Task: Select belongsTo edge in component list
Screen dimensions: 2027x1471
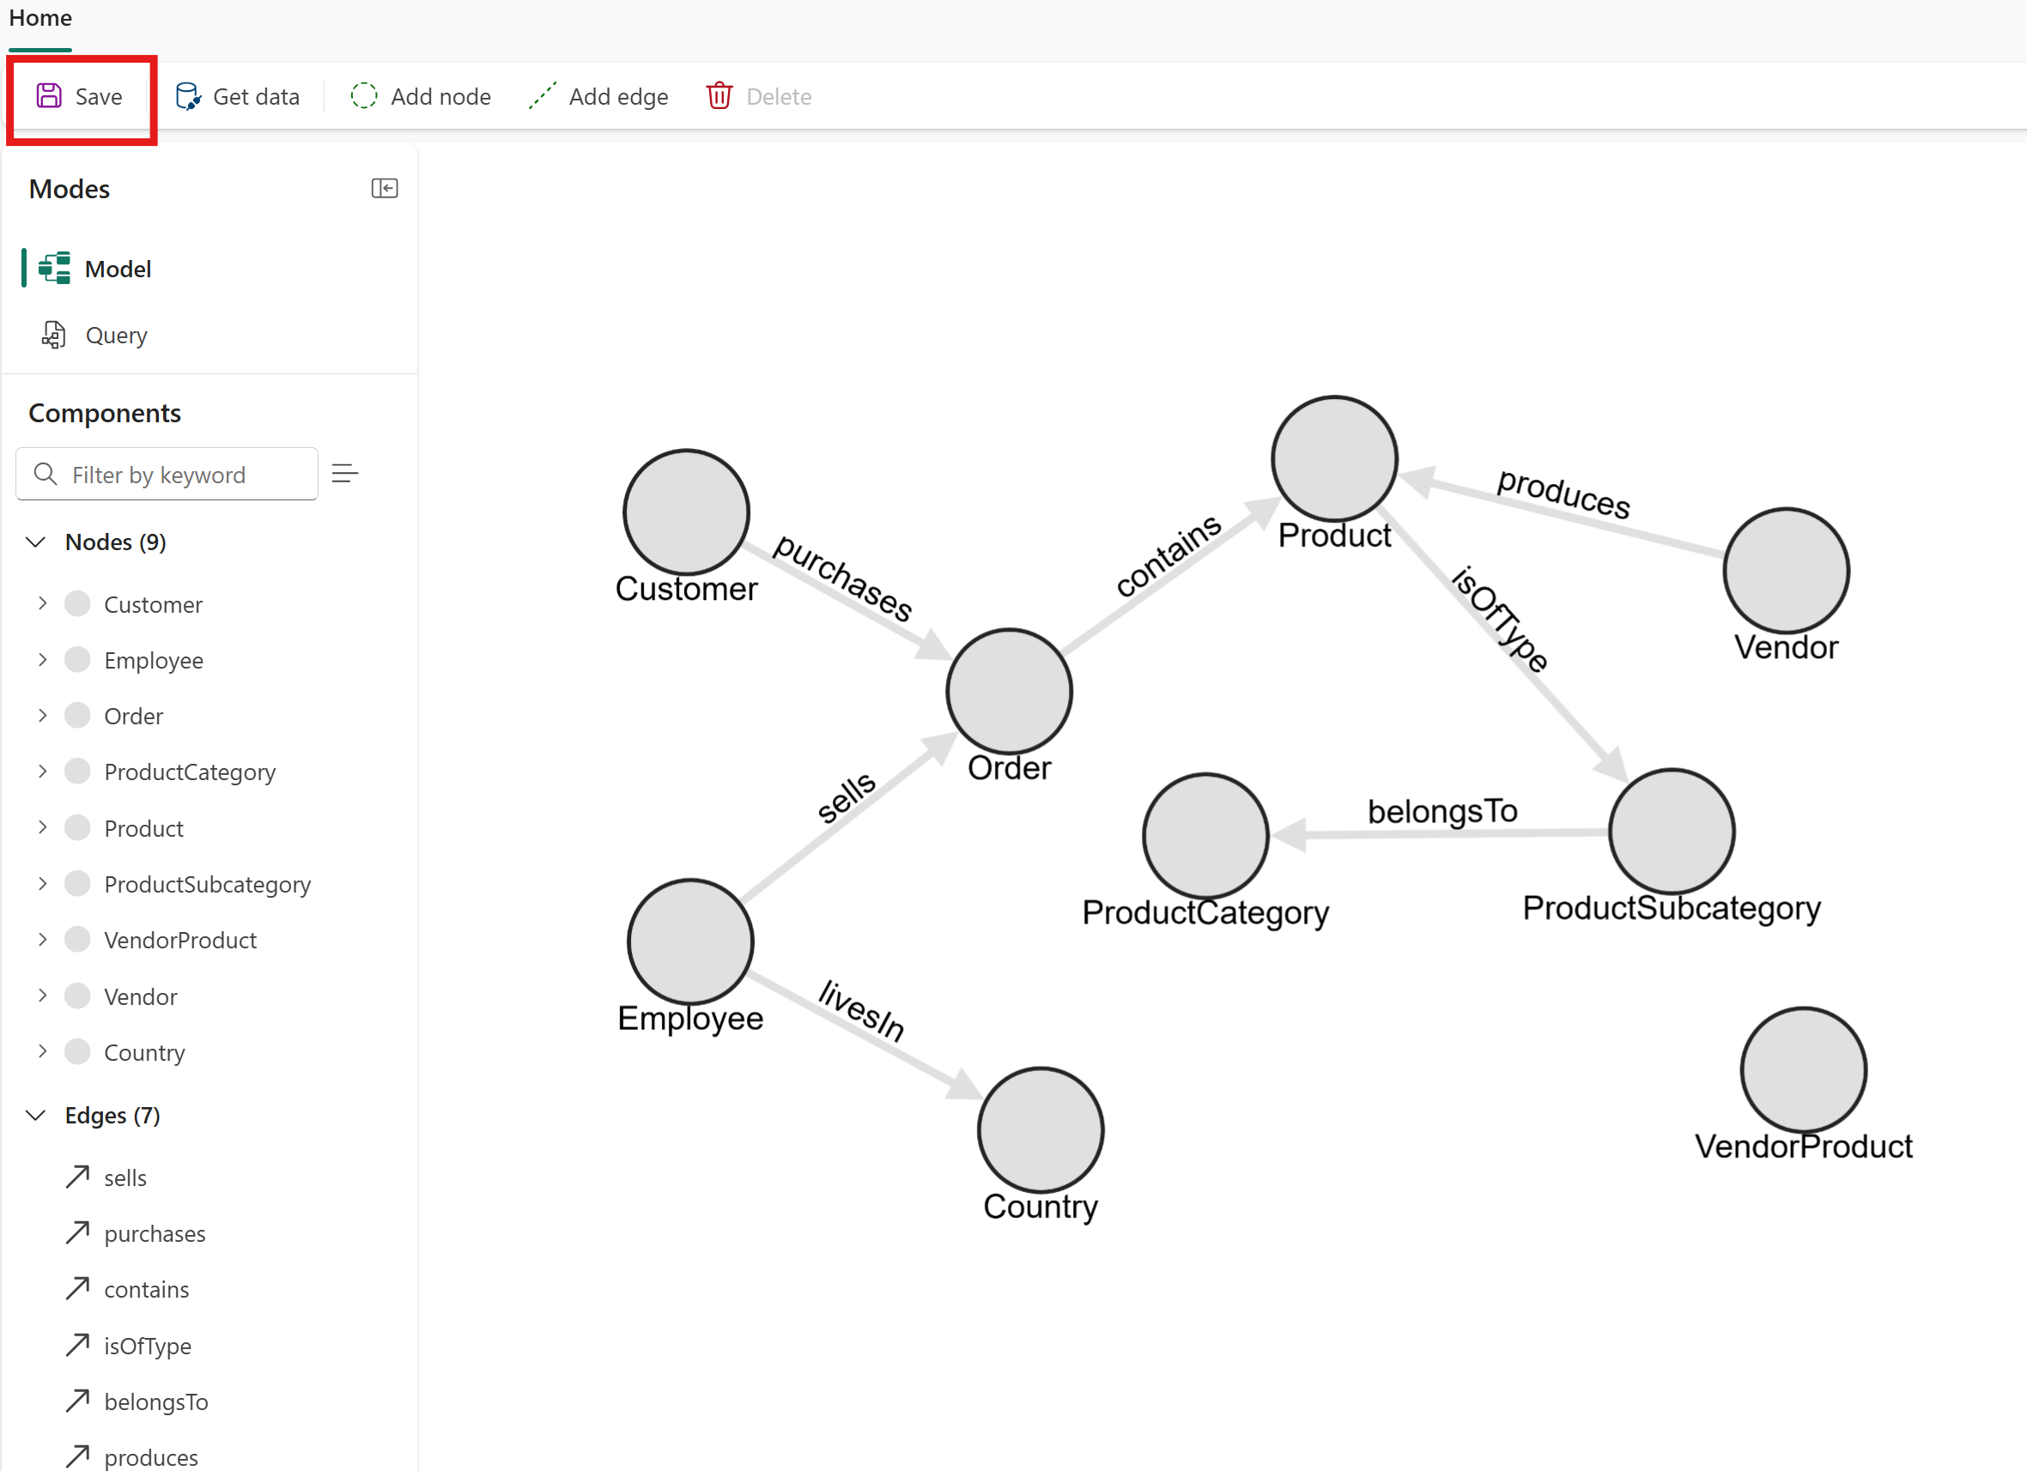Action: point(156,1401)
